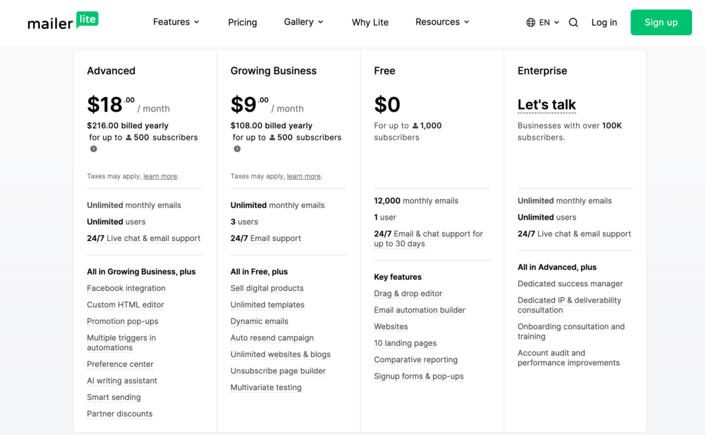The width and height of the screenshot is (705, 435).
Task: Expand the Features dropdown
Action: (x=176, y=21)
